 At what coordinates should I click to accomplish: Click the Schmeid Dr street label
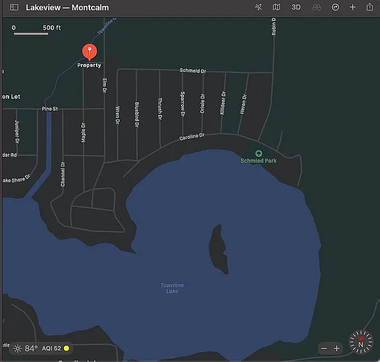[193, 71]
